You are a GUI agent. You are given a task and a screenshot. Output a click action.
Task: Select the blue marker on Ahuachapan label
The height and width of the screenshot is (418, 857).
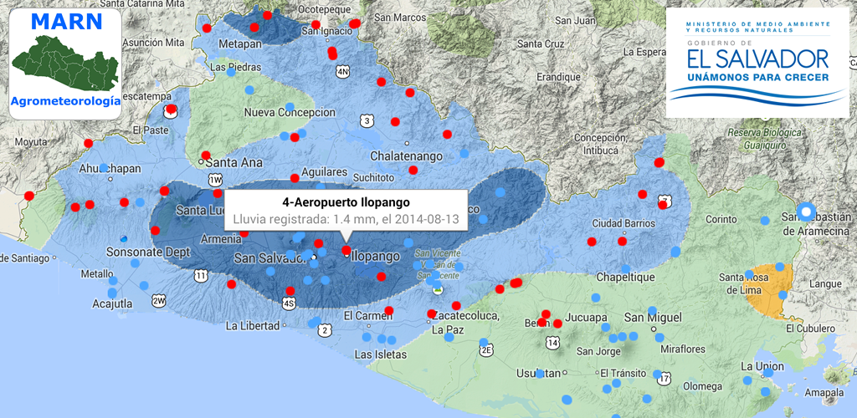coord(104,167)
